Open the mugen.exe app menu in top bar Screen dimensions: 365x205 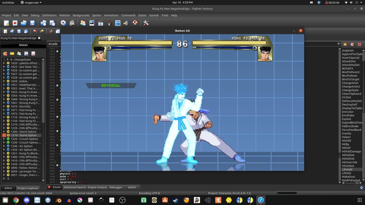coord(31,3)
